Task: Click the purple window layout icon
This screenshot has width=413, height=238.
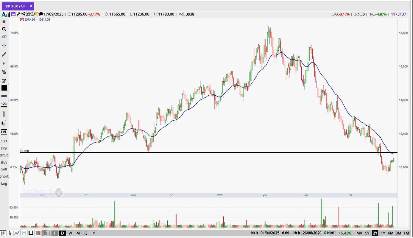Action: (13, 14)
